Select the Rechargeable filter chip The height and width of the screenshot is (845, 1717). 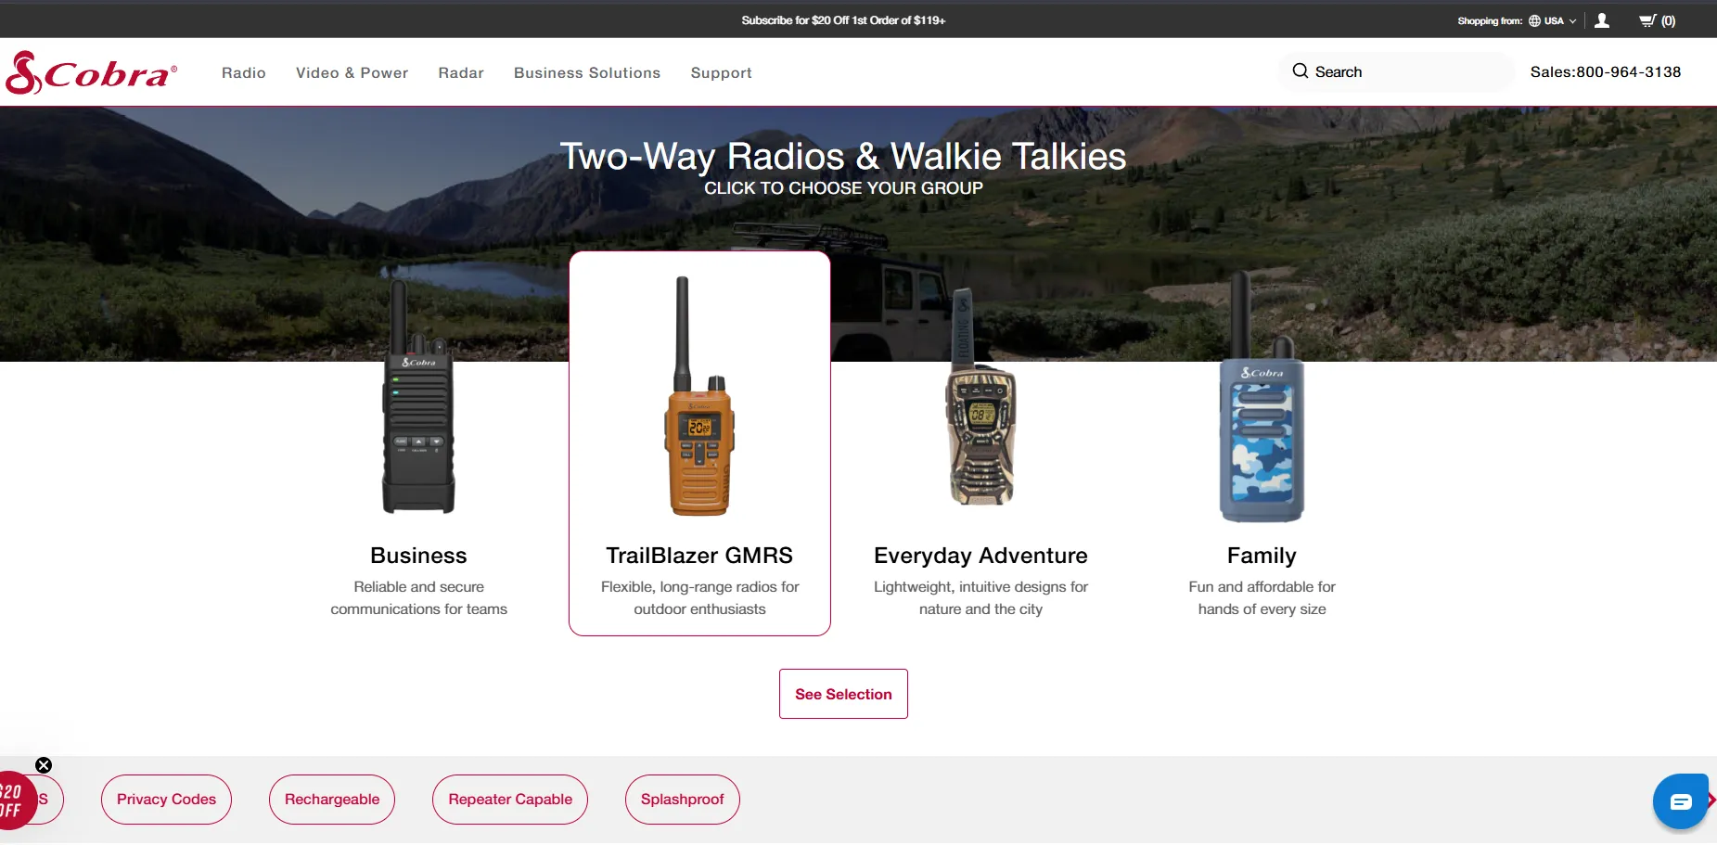(332, 800)
